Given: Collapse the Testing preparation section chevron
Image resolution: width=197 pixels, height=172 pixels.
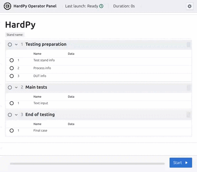Looking at the screenshot, I should (16, 44).
